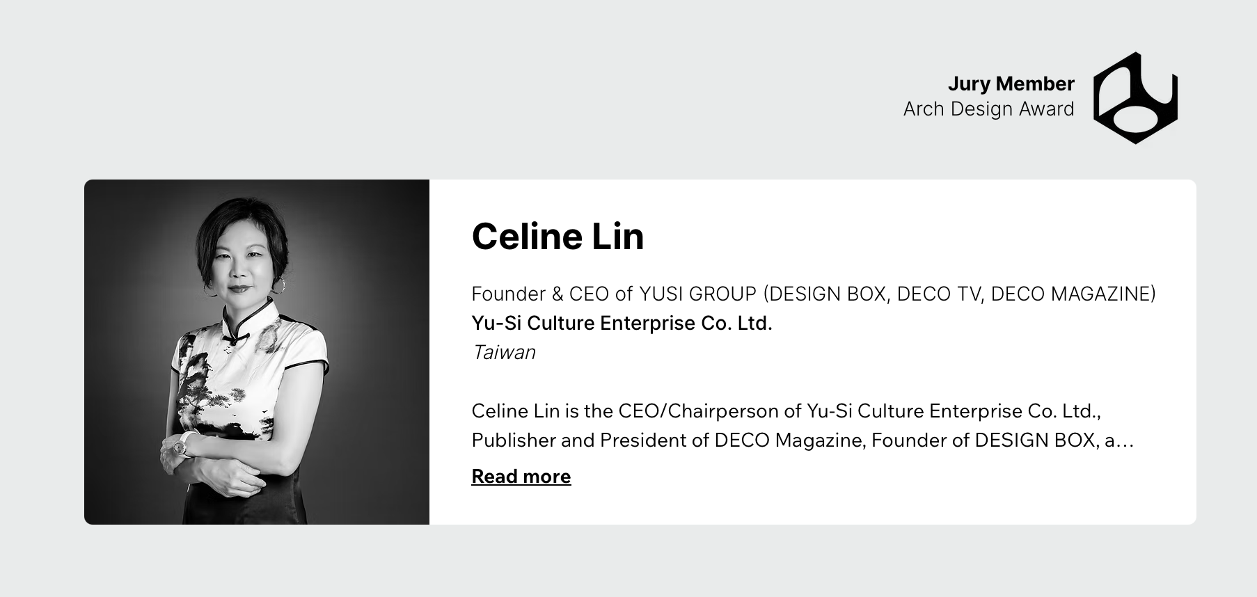Click the Arch Design Award hexagon logo
Image resolution: width=1257 pixels, height=597 pixels.
1135,98
